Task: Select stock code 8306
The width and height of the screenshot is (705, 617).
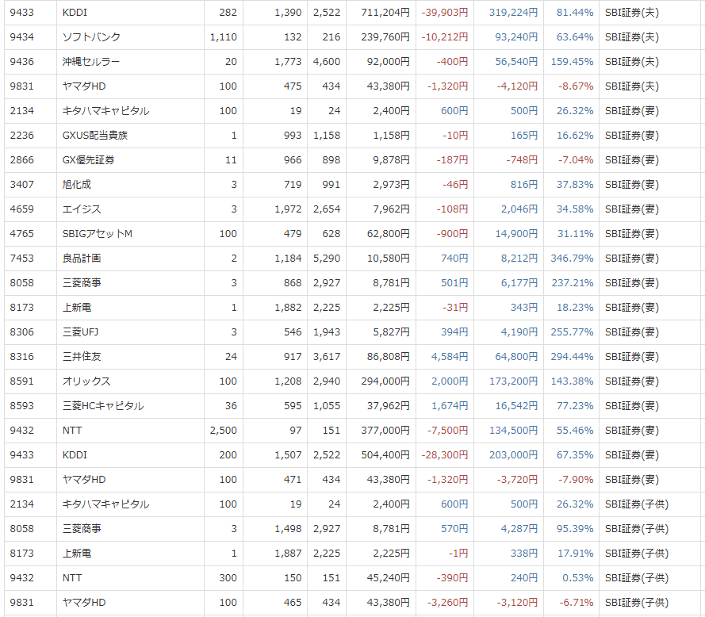Action: point(21,331)
